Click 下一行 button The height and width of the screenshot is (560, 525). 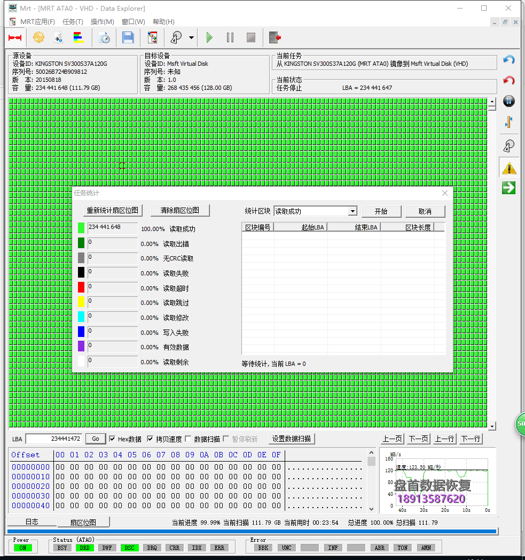(x=471, y=439)
